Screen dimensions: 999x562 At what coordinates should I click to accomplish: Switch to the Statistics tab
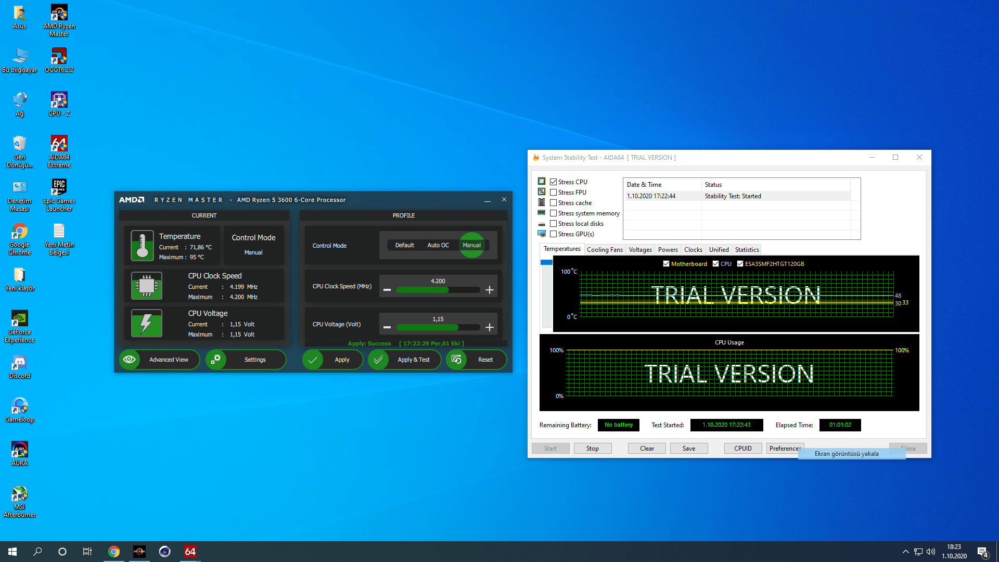click(747, 250)
